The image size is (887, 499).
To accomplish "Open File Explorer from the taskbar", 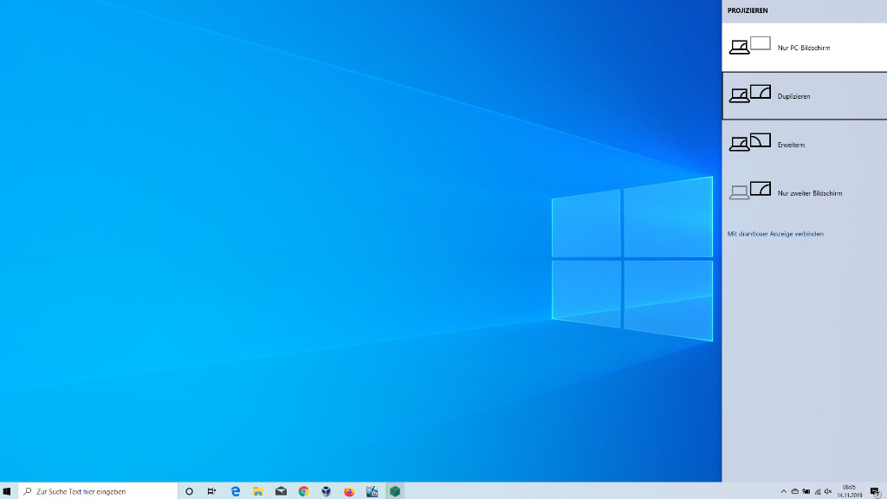I will click(258, 491).
